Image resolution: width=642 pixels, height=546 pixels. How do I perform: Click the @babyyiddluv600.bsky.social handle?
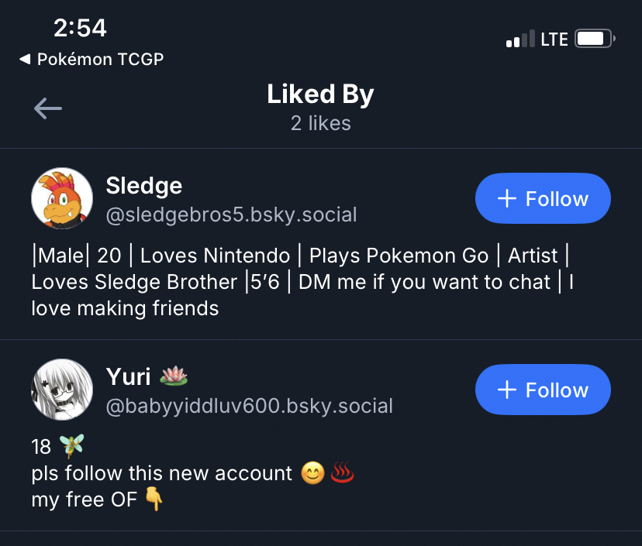(x=249, y=406)
